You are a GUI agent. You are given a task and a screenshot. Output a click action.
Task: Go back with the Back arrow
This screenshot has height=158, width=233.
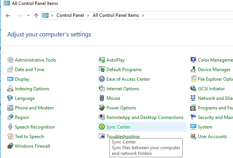pyautogui.click(x=8, y=16)
